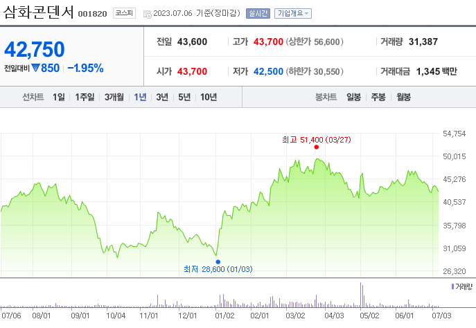Click the stock code 001820
Image resolution: width=476 pixels, height=328 pixels.
[x=93, y=14]
